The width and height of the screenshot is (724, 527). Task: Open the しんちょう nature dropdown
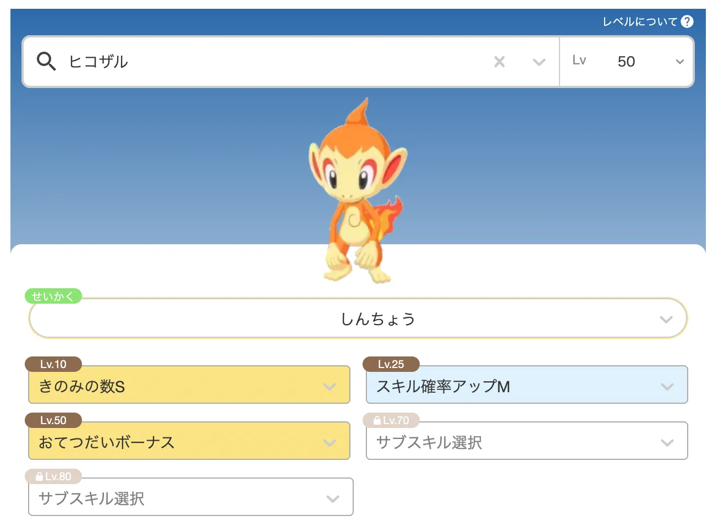[x=358, y=319]
